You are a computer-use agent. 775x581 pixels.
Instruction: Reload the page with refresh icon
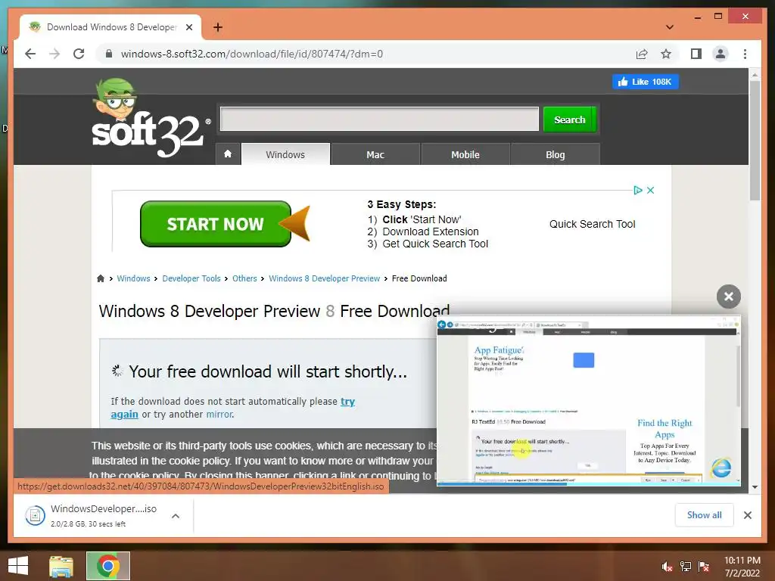tap(79, 54)
